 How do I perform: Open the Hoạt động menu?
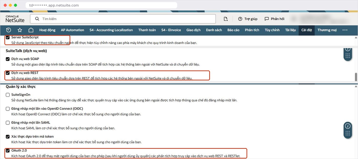pos(47,30)
